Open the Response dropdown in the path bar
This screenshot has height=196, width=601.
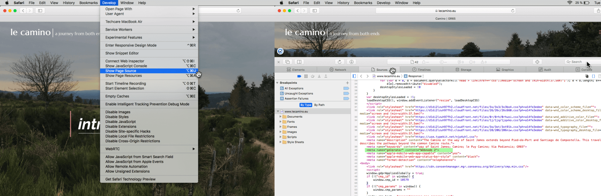pyautogui.click(x=414, y=76)
